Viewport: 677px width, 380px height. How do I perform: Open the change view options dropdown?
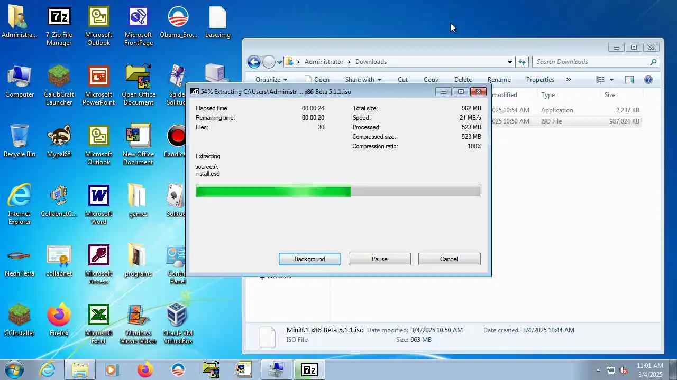(611, 80)
